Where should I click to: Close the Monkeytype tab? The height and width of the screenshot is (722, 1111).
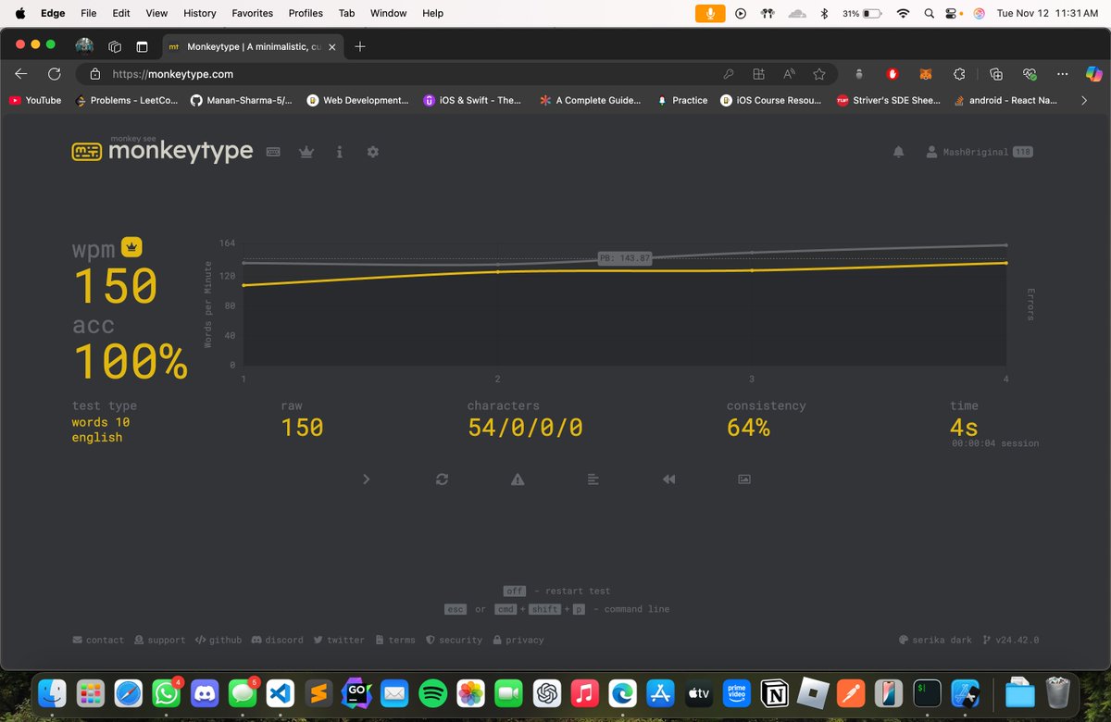click(332, 46)
